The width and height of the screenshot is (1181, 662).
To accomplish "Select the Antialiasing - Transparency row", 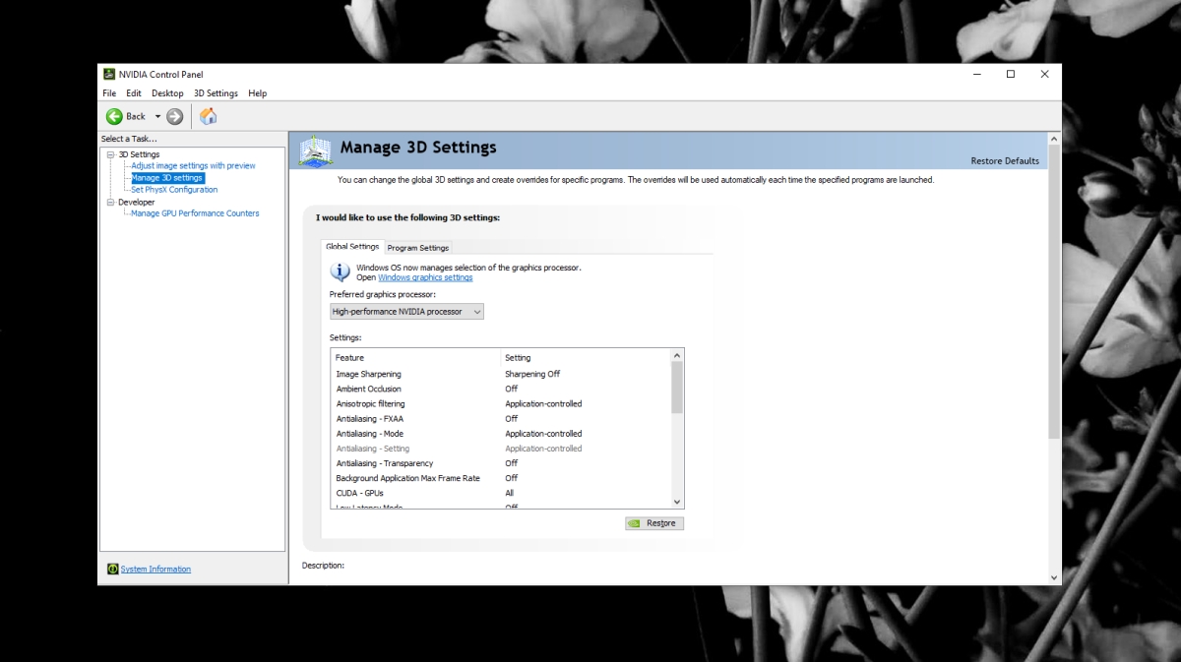I will click(x=501, y=462).
